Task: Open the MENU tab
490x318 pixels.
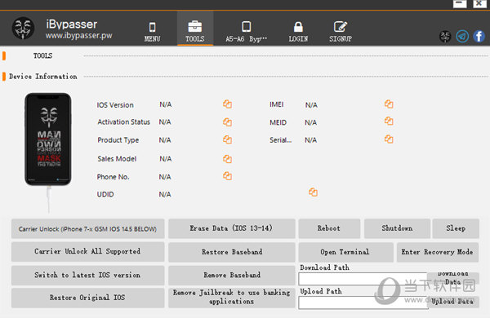Action: click(x=152, y=32)
